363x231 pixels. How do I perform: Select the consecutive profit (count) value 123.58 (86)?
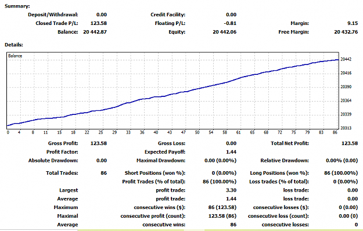[222, 216]
